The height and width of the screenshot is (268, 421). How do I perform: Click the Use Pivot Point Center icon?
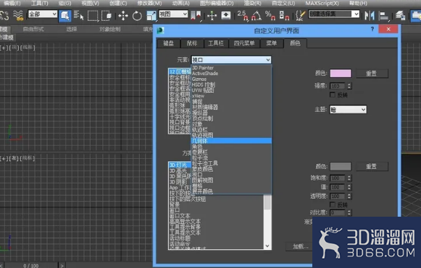196,15
